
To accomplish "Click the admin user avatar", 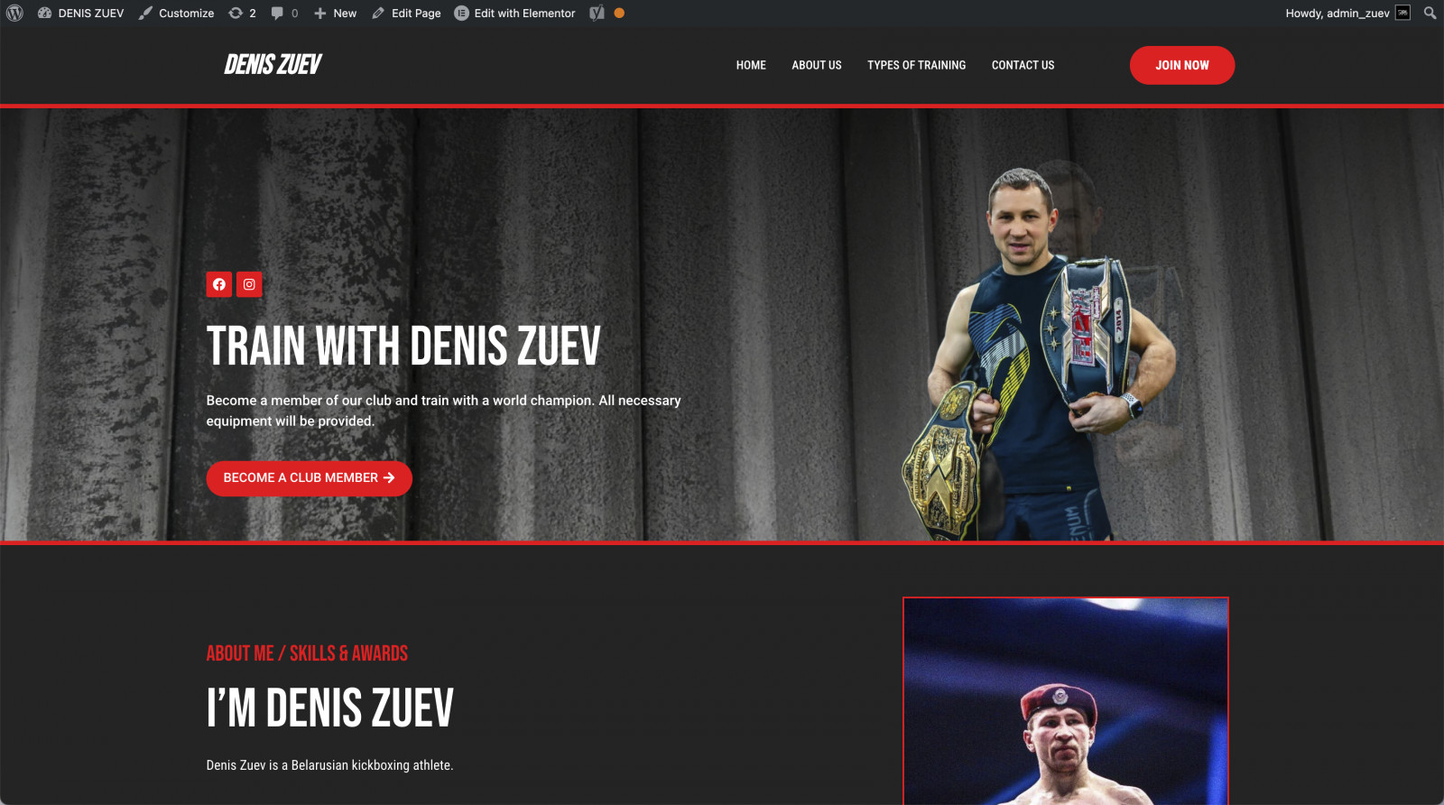I will click(1402, 13).
